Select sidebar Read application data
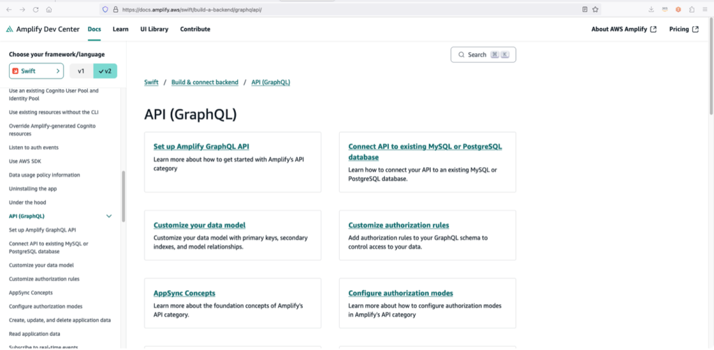The image size is (714, 350). pyautogui.click(x=35, y=333)
